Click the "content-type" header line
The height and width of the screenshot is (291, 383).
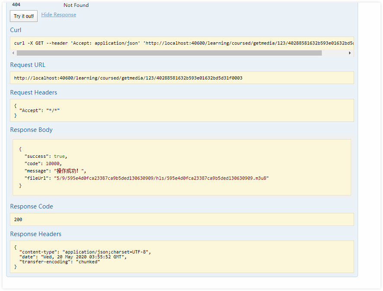tap(85, 252)
